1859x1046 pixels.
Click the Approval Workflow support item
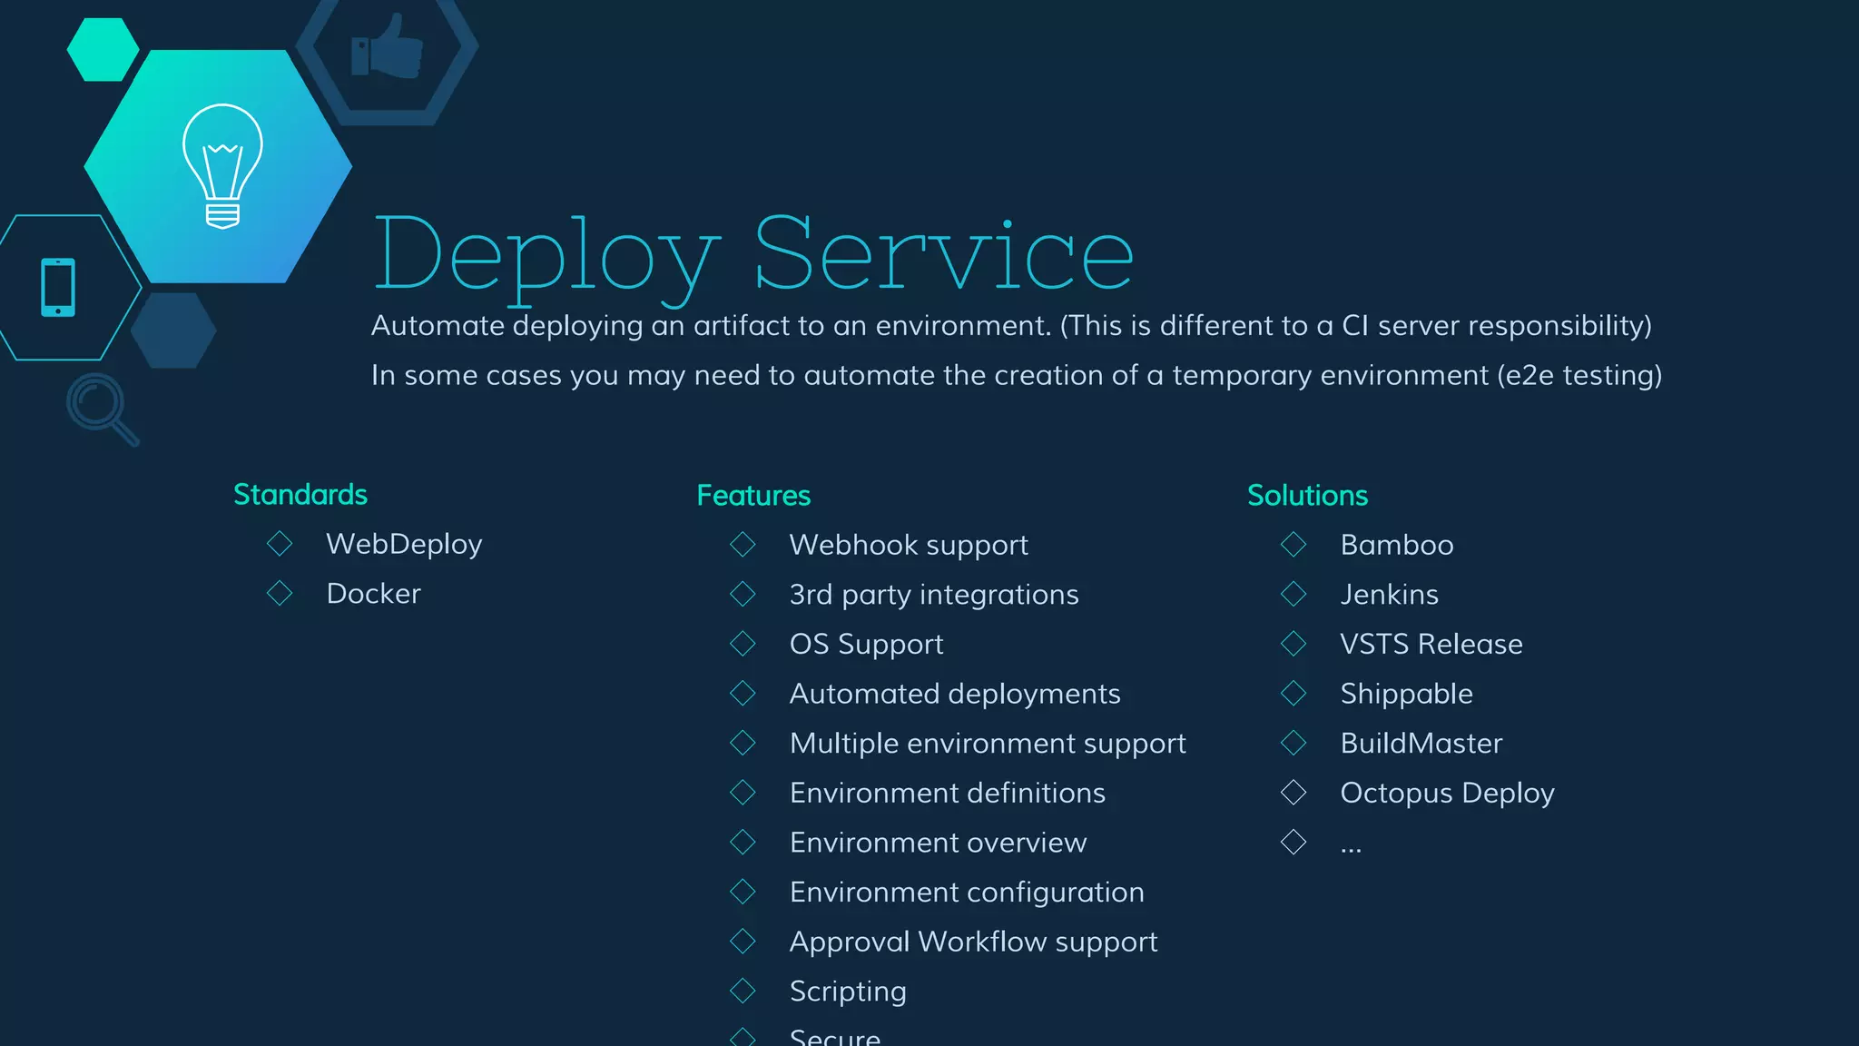(x=973, y=942)
